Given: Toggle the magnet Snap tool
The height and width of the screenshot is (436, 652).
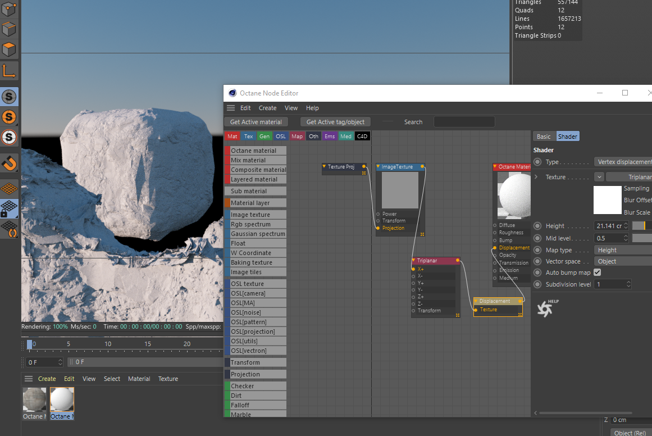Looking at the screenshot, I should click(9, 163).
